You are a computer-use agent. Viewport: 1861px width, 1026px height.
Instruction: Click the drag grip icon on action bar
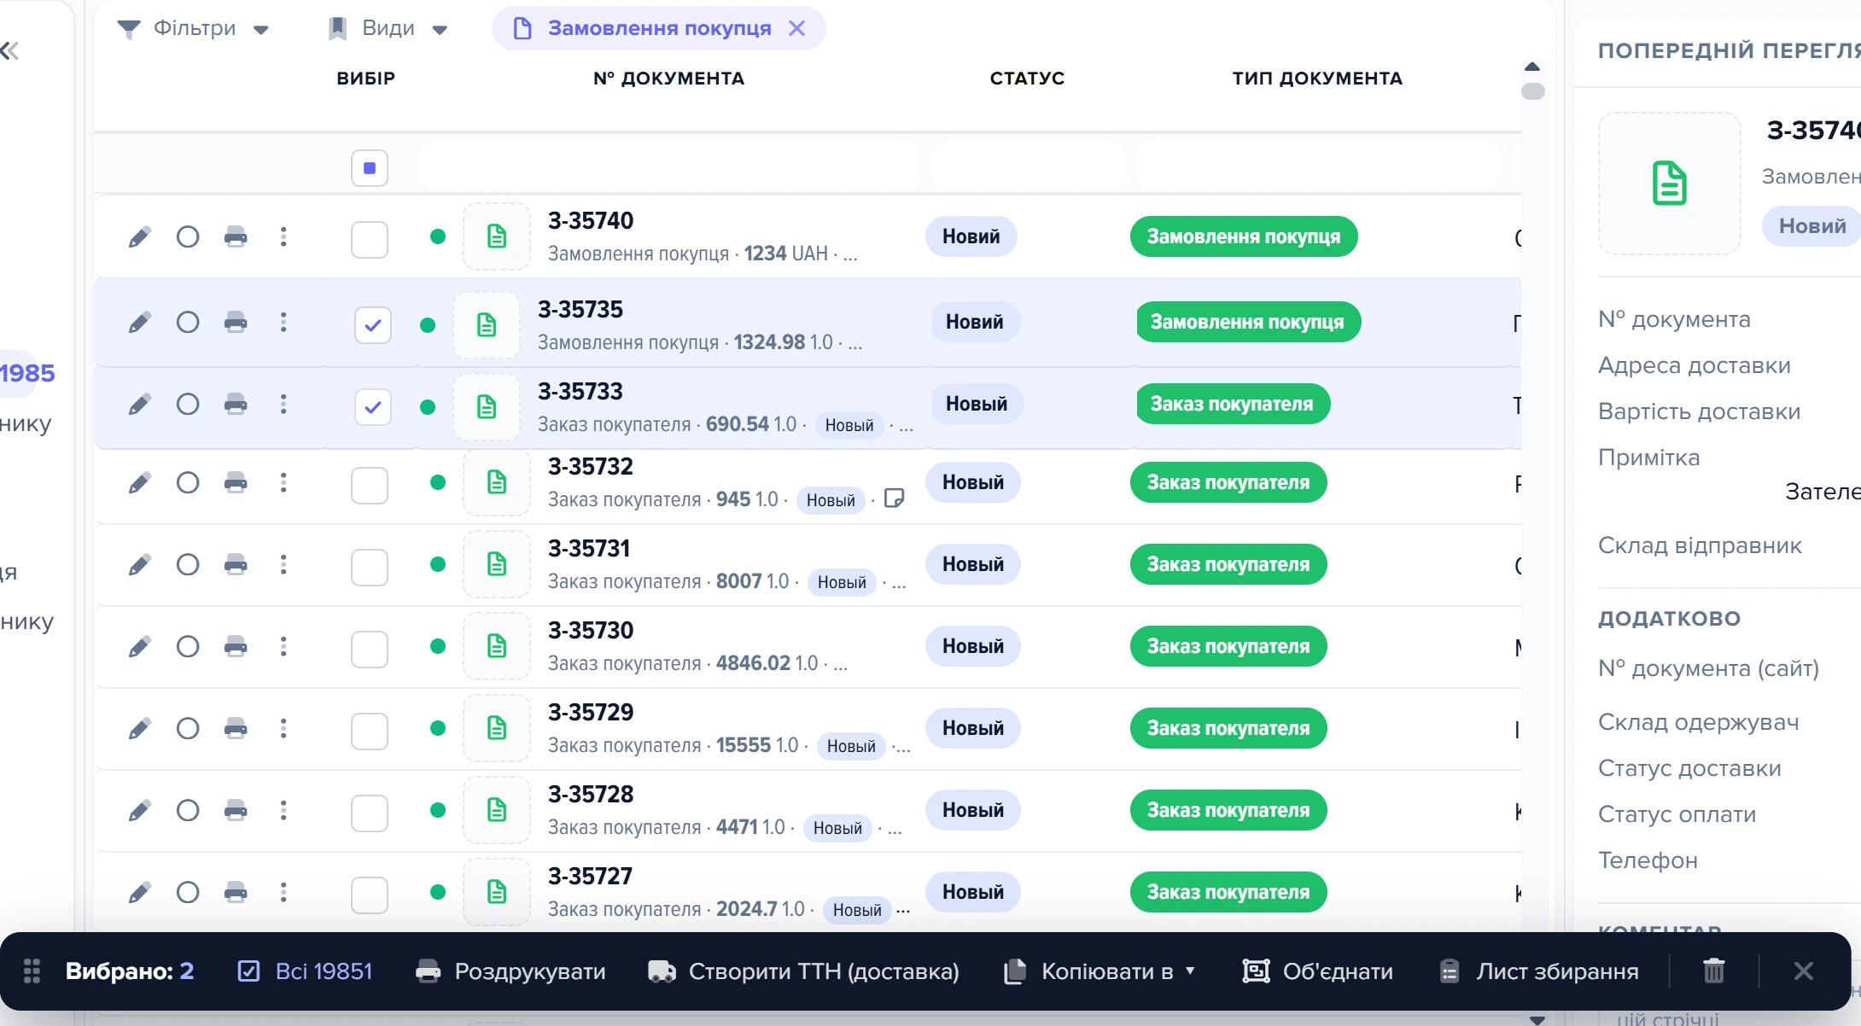coord(32,971)
